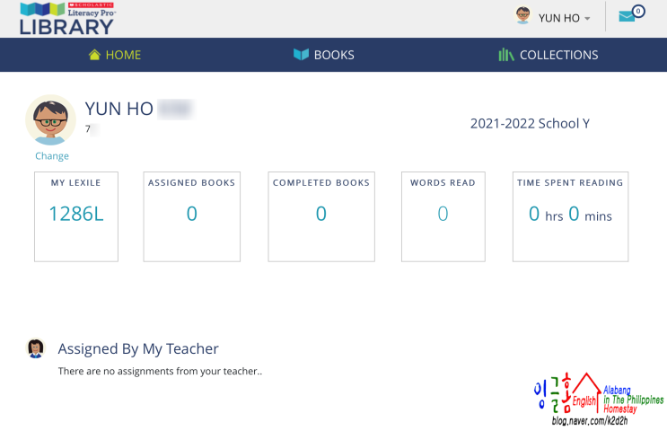Go to the HOME tab
Viewport: 667px width, 431px height.
[x=115, y=55]
